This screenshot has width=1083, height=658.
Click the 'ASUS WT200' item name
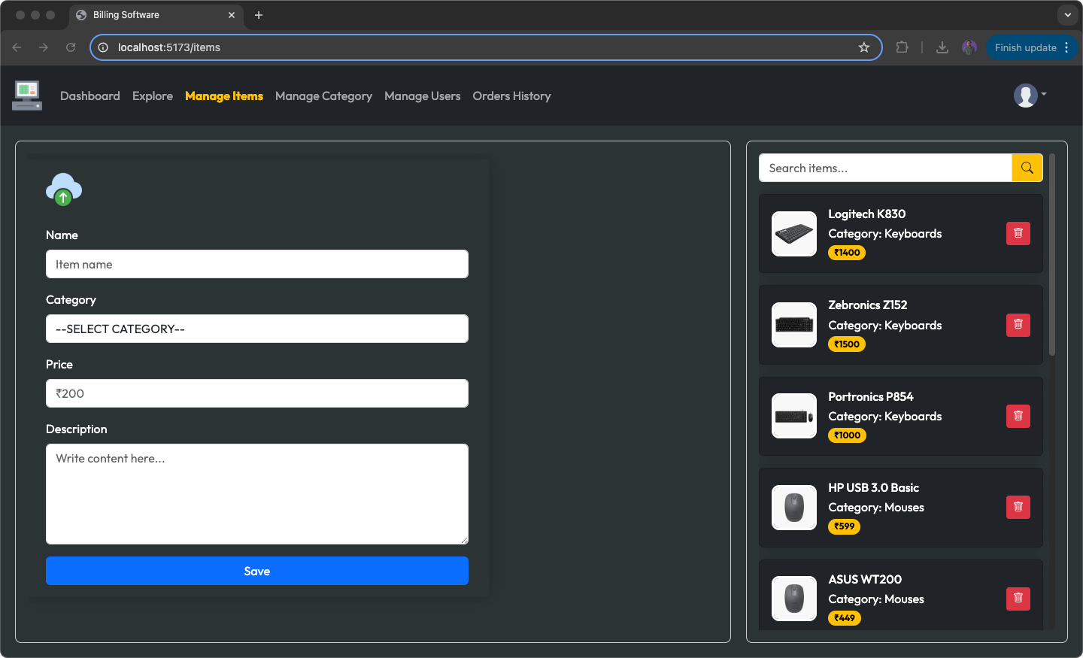(865, 579)
